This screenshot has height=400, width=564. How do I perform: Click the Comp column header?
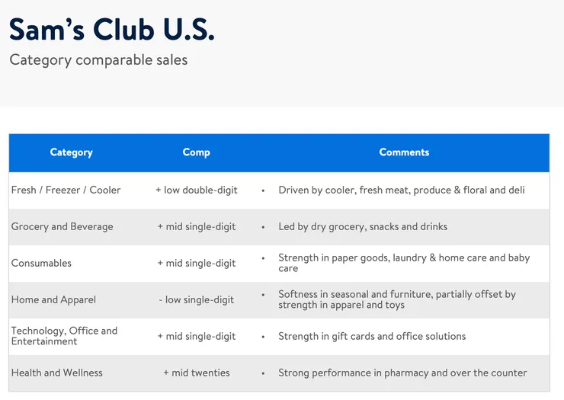point(196,152)
